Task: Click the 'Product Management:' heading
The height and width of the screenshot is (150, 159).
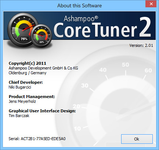Action: pyautogui.click(x=32, y=97)
